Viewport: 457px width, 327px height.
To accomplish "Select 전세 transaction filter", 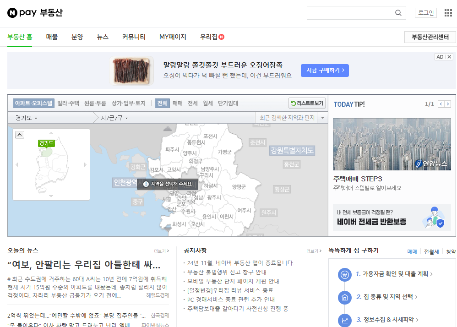I will click(x=193, y=103).
